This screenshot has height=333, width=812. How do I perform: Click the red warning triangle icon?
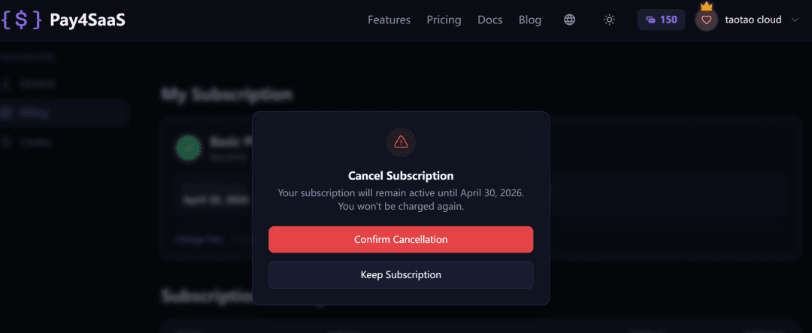tap(401, 141)
